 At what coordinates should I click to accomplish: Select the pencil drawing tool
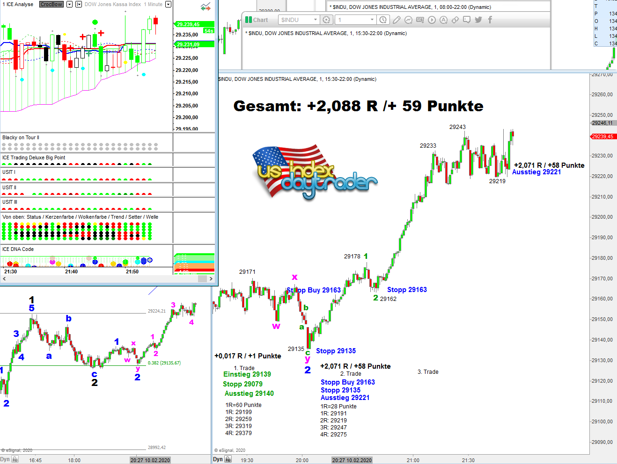[397, 20]
